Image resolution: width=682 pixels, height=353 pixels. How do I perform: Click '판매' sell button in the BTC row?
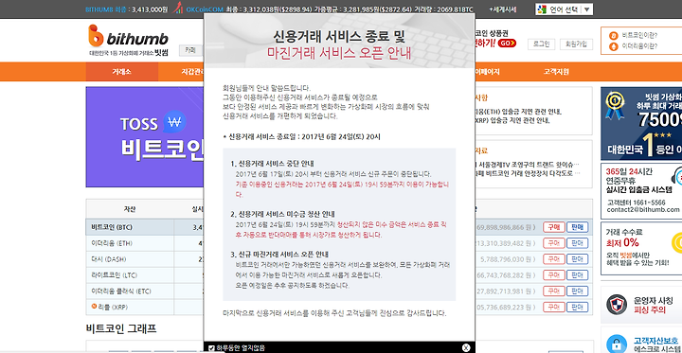pyautogui.click(x=577, y=227)
